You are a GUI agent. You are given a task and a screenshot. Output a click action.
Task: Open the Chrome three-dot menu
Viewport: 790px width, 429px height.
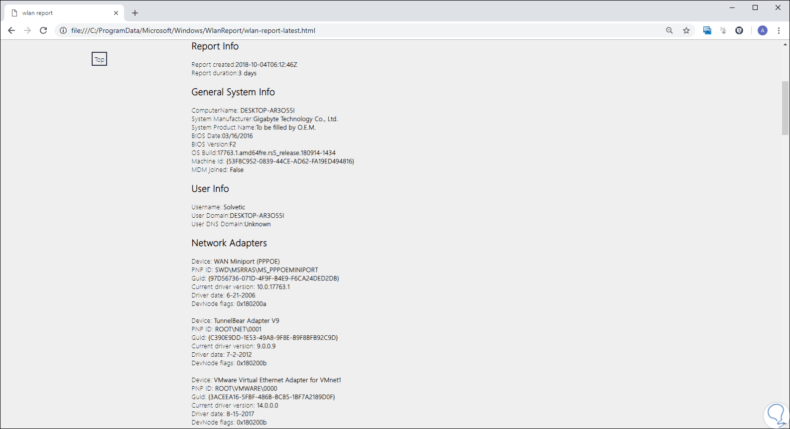coord(779,30)
